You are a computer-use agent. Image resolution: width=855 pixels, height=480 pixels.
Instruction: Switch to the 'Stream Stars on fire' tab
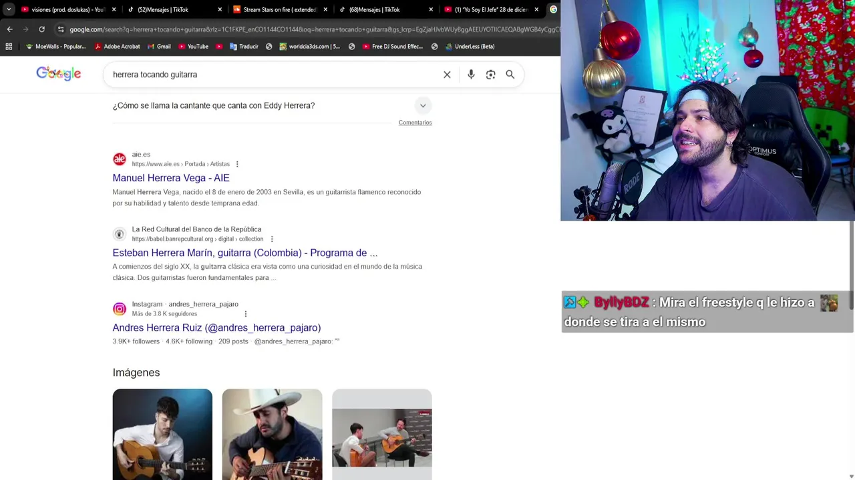(x=274, y=9)
